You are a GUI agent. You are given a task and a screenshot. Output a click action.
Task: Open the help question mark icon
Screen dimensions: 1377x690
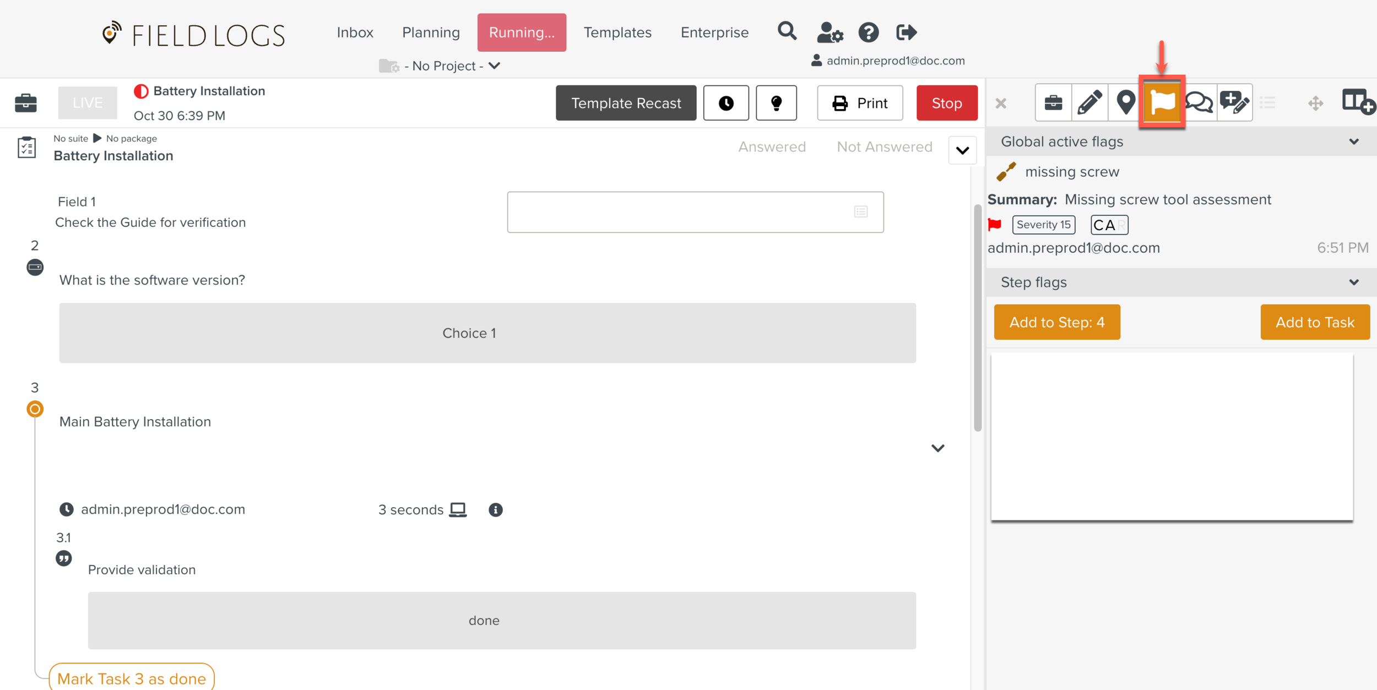(868, 32)
